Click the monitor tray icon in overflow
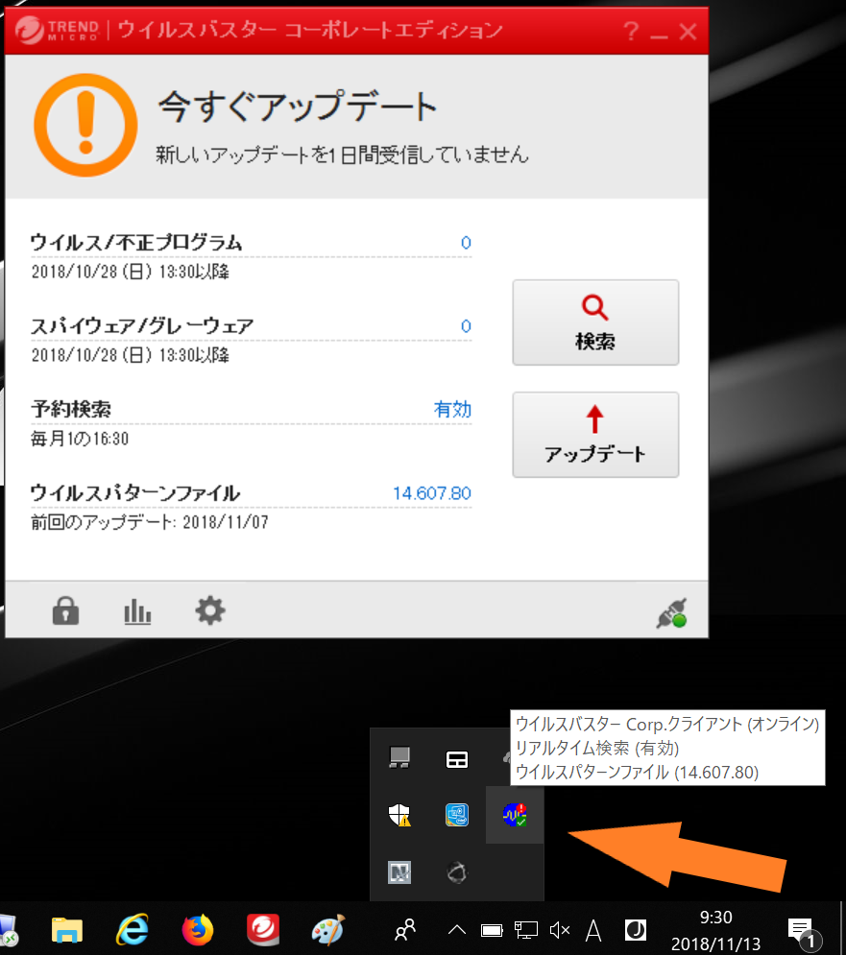Viewport: 846px width, 955px height. 399,758
